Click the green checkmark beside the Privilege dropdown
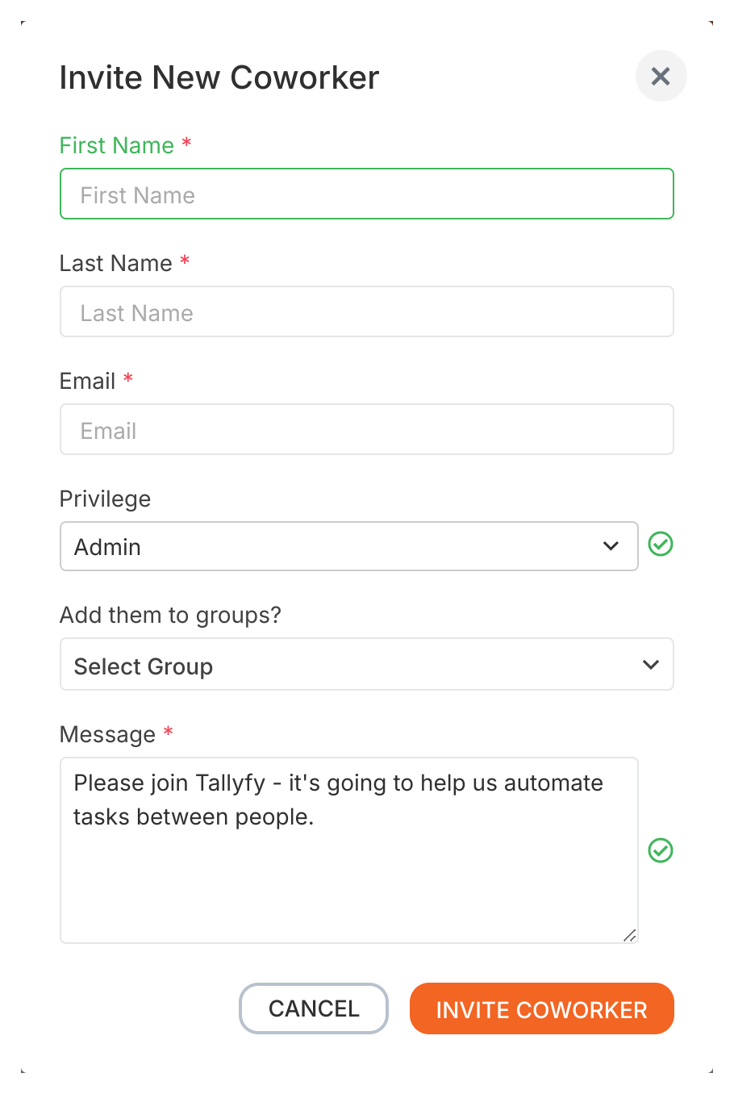The width and height of the screenshot is (734, 1094). click(x=660, y=545)
